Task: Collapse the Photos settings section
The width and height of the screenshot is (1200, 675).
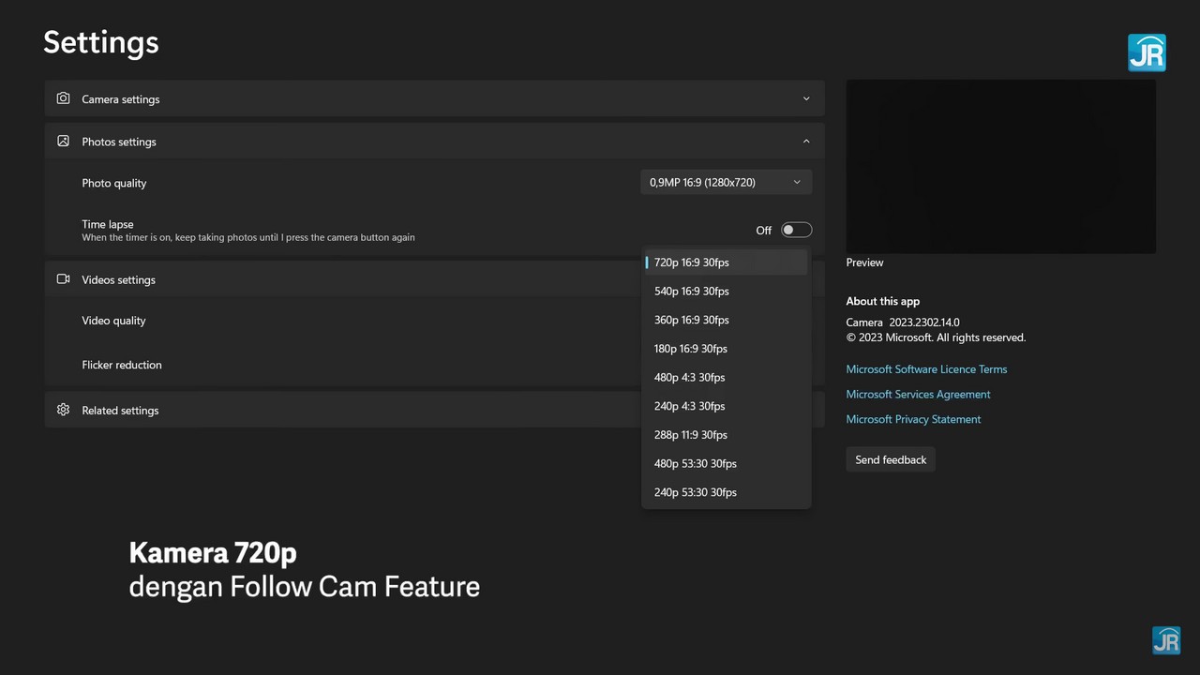Action: click(805, 142)
